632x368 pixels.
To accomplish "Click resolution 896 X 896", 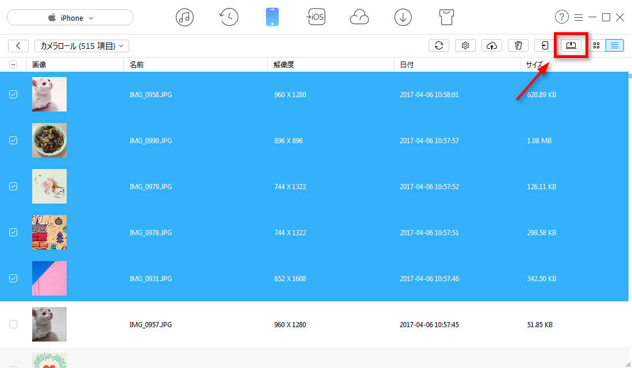I will pos(288,141).
